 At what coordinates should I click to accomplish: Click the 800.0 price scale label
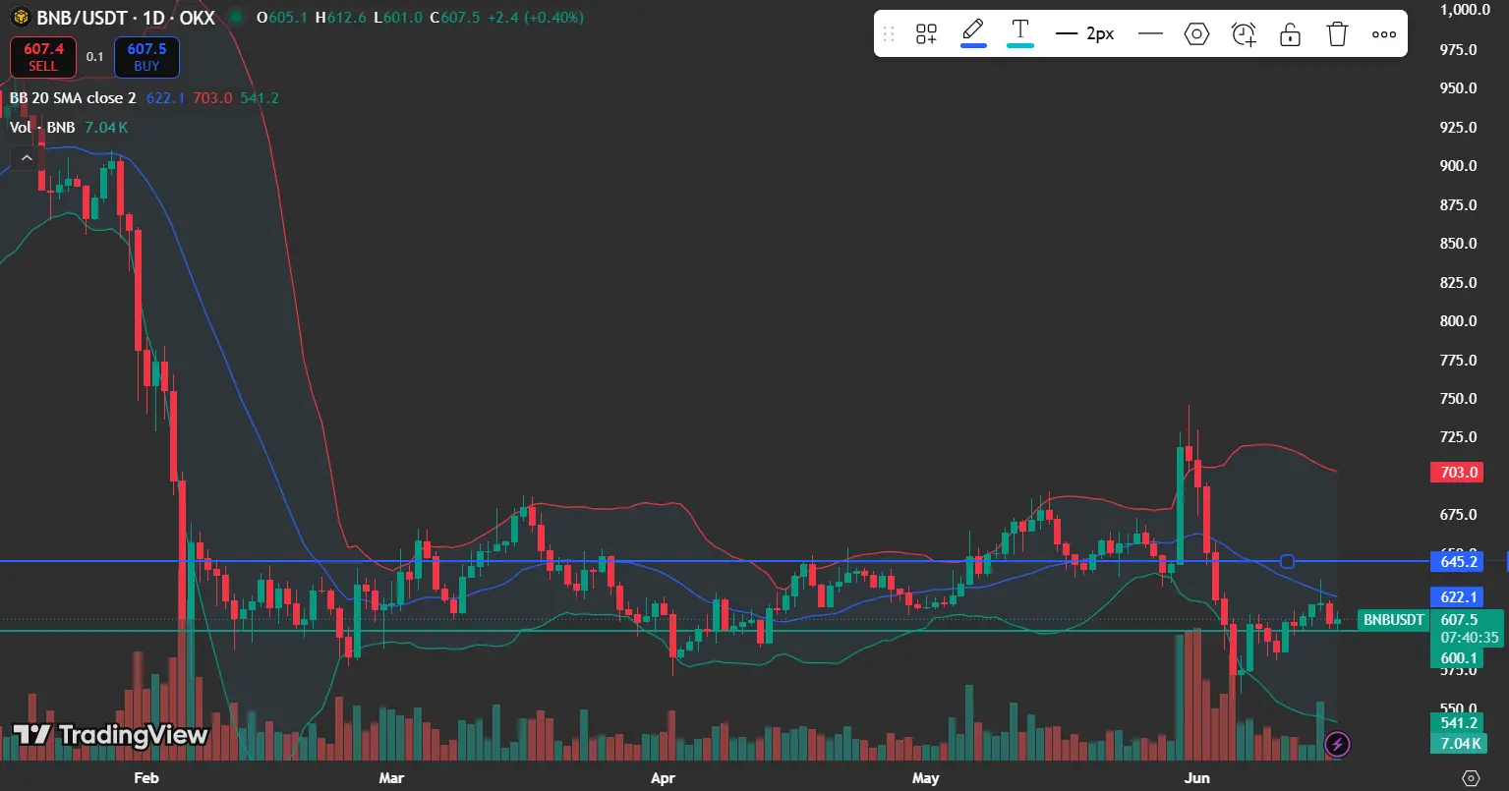pyautogui.click(x=1459, y=321)
